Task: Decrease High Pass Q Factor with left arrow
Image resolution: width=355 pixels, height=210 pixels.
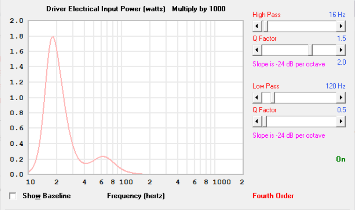Action: click(257, 50)
